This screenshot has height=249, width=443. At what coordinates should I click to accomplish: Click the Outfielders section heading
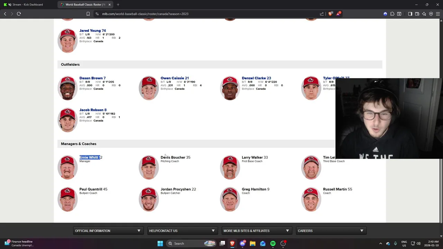click(x=70, y=64)
